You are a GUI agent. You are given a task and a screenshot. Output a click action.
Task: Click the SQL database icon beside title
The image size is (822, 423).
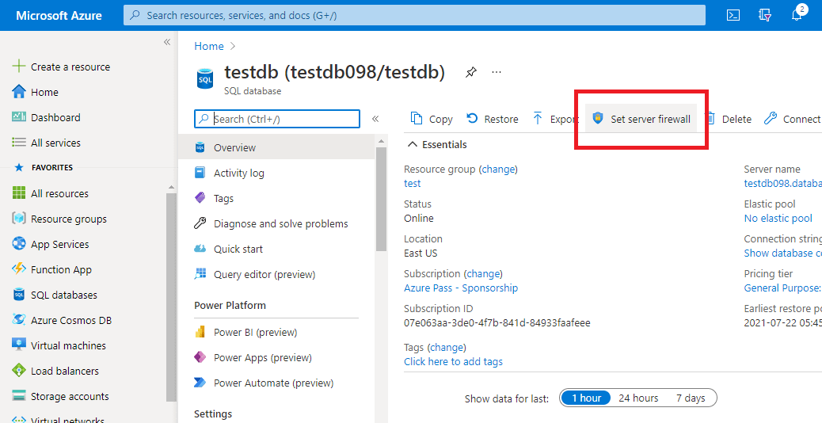point(205,78)
